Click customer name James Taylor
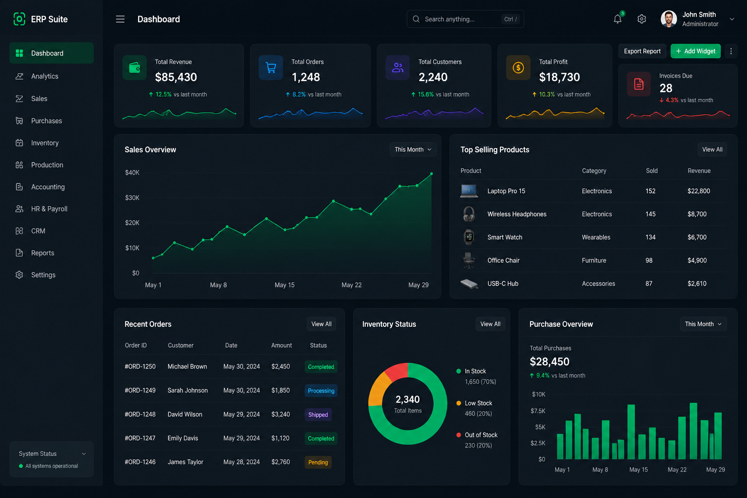This screenshot has height=498, width=747. (x=185, y=462)
